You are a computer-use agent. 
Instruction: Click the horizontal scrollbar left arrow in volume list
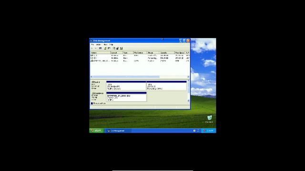tap(91, 77)
